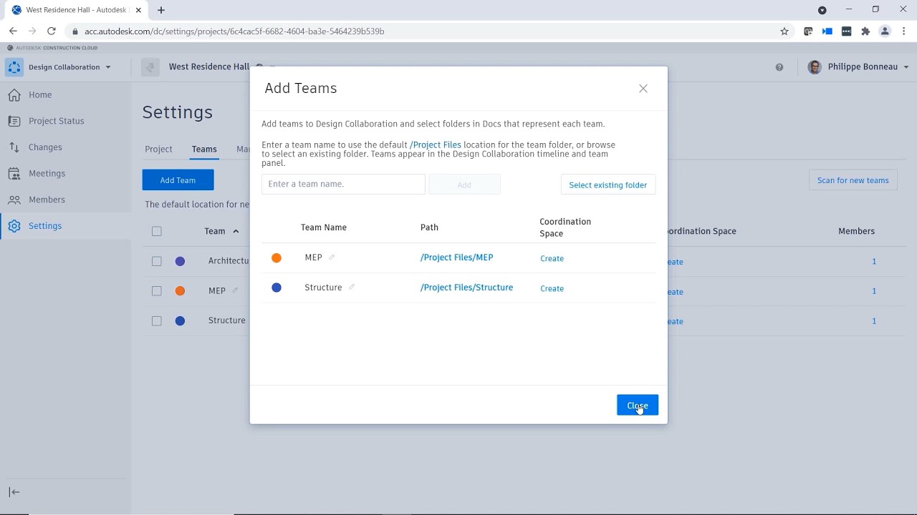Click the West Residence Hall project thumbnail

pos(150,67)
